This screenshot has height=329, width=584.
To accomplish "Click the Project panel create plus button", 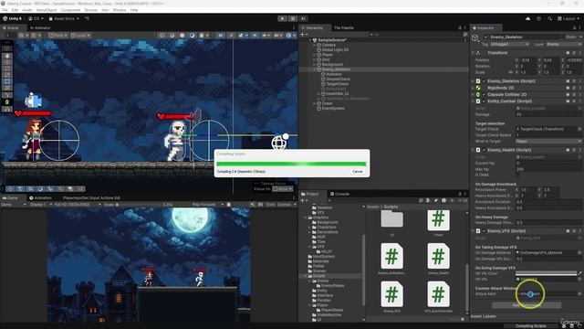I will [302, 200].
